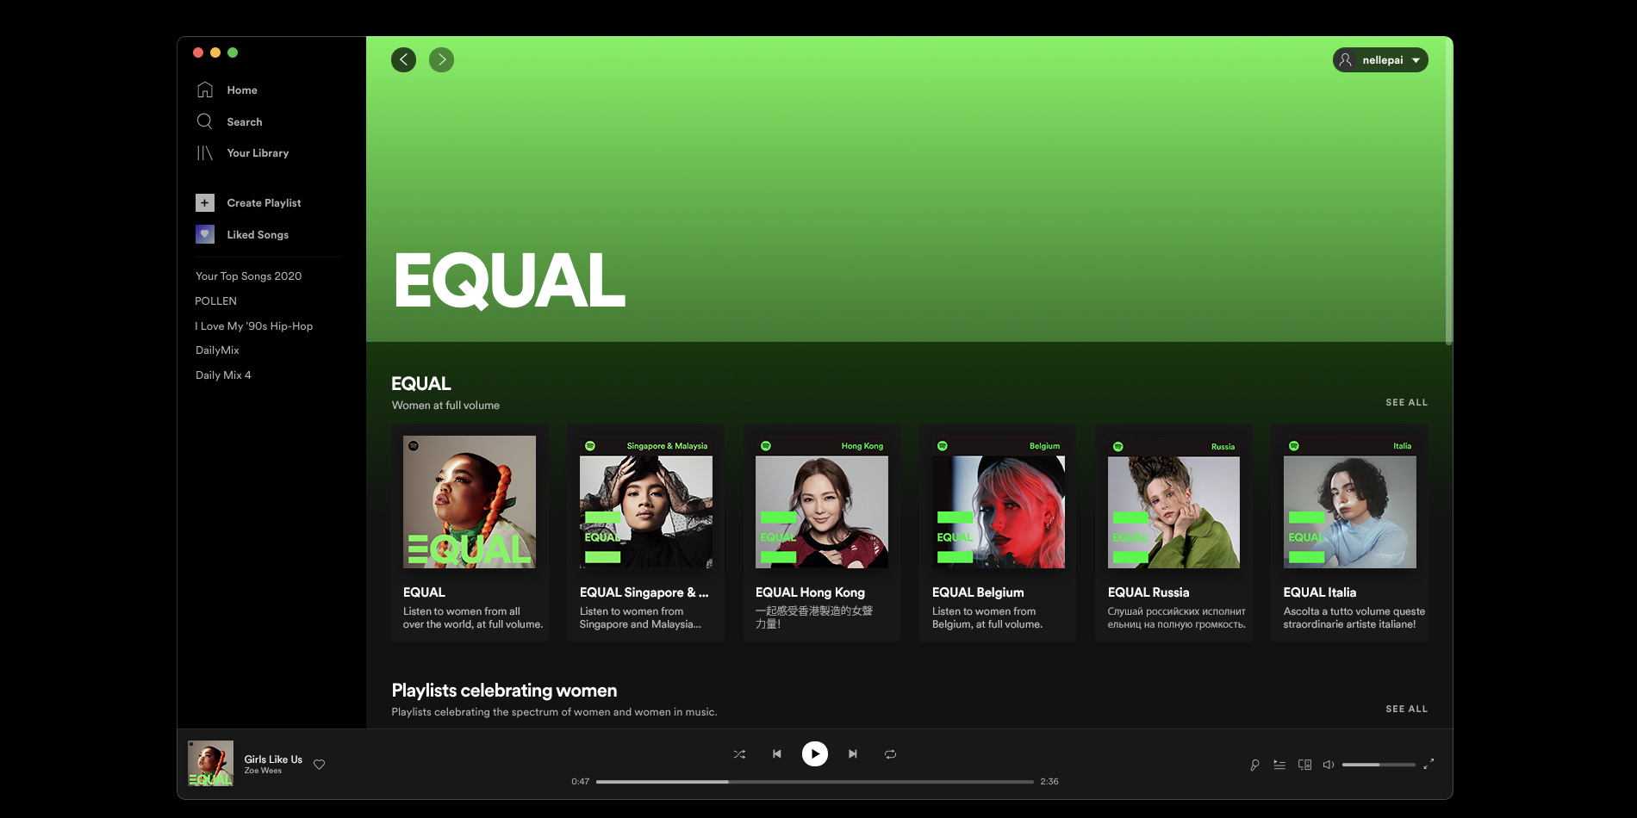Go back with the navigation chevron
The height and width of the screenshot is (818, 1637).
[x=402, y=59]
